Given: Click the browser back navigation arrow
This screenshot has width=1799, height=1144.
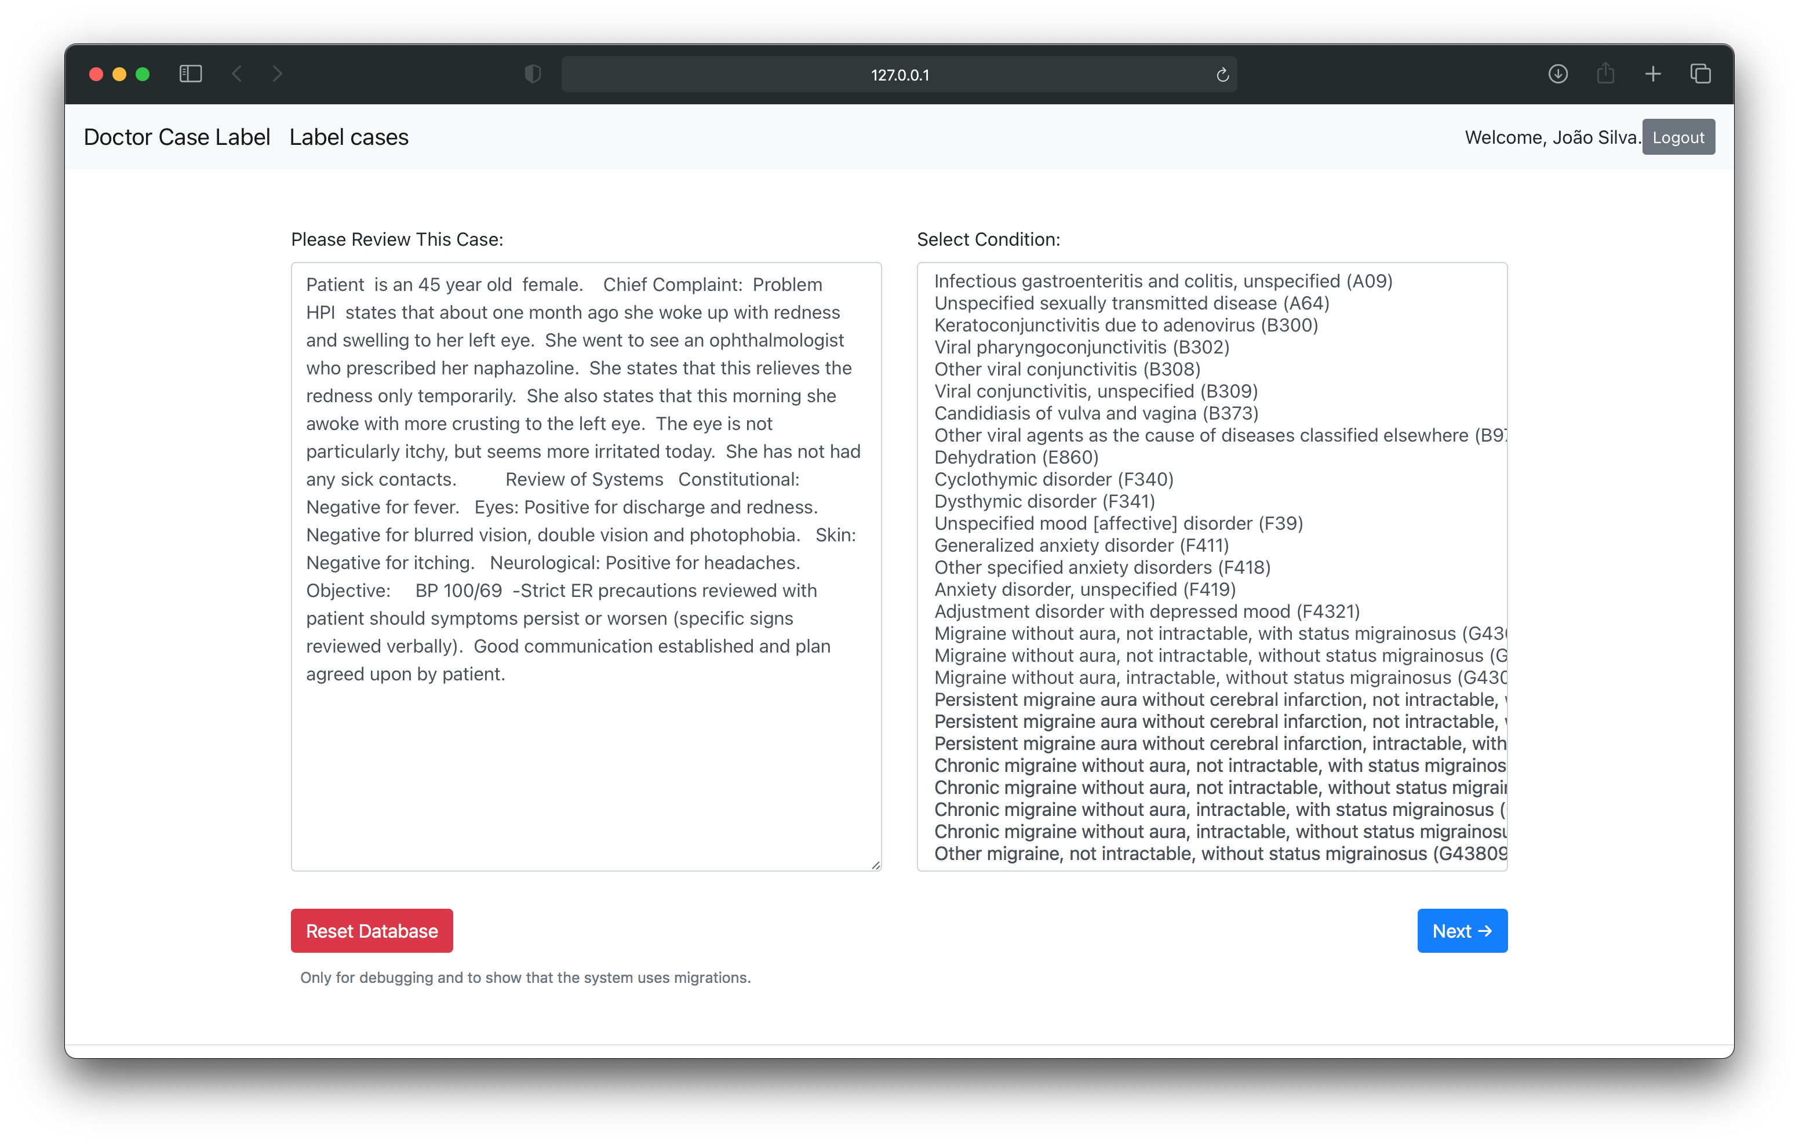Looking at the screenshot, I should pyautogui.click(x=236, y=75).
